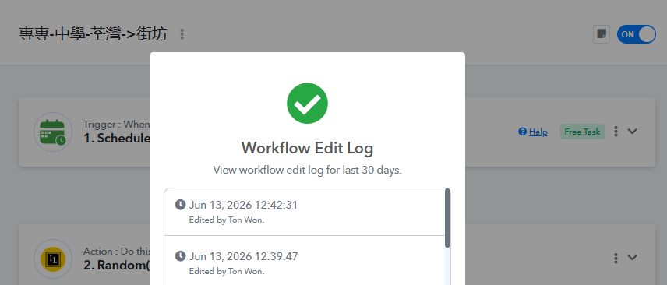Click the workflow title 專專-中學-荃灣->街坊
667x285 pixels.
[93, 34]
